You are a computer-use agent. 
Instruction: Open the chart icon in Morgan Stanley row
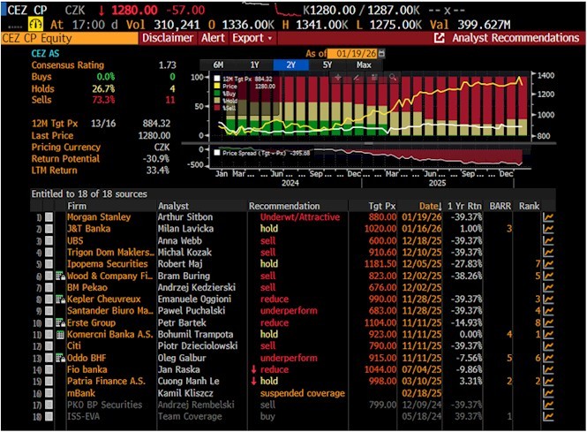pos(548,217)
